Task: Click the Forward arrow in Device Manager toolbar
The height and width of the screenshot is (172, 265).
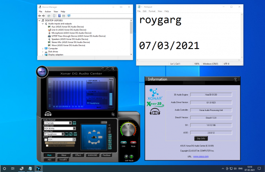Action: [x=44, y=16]
